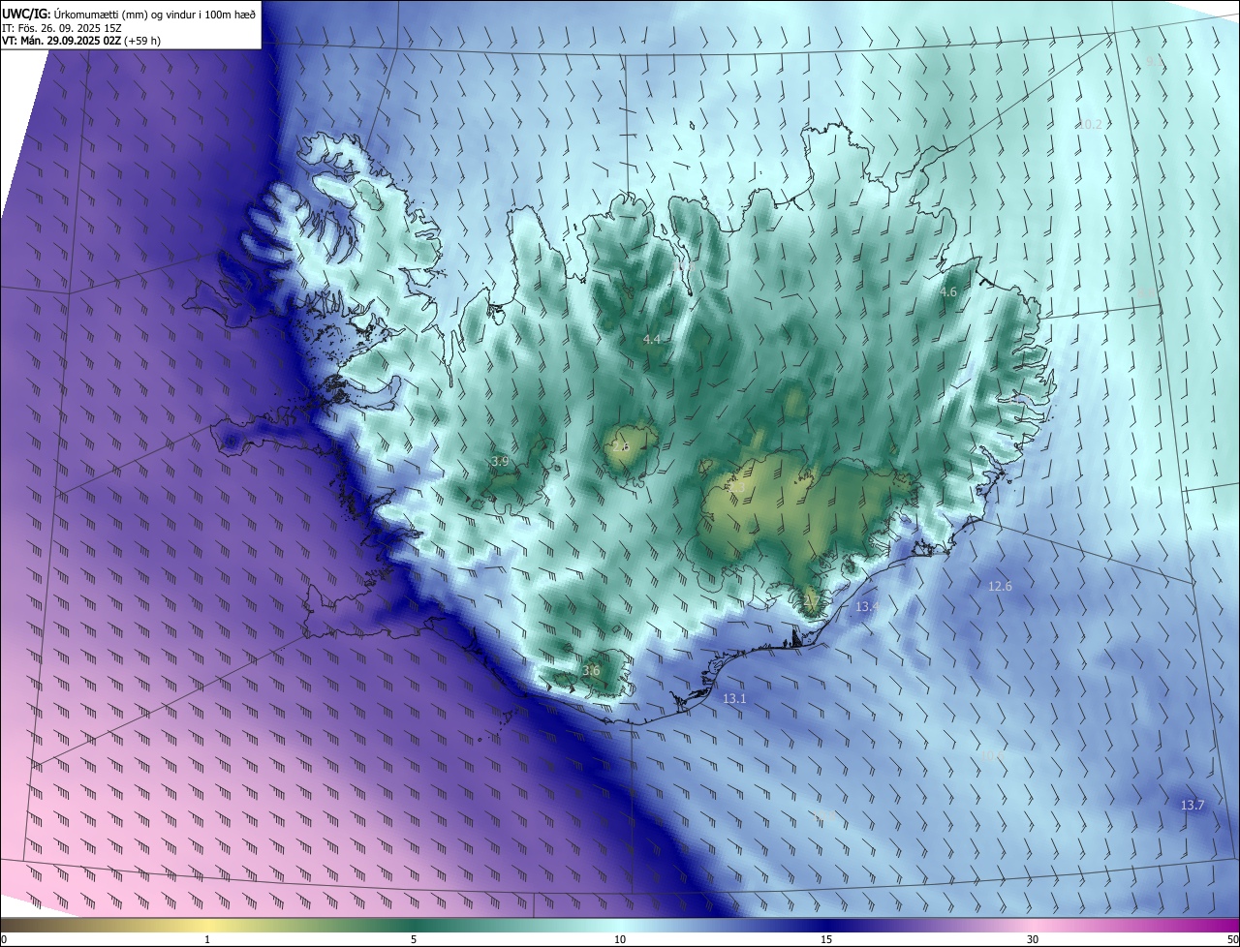This screenshot has width=1240, height=947.
Task: Click the 3.9 value label on the map
Action: pyautogui.click(x=500, y=461)
